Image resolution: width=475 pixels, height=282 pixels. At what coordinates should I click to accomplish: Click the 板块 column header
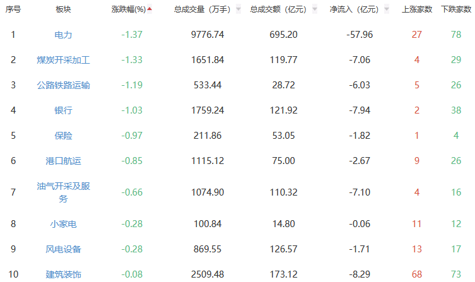point(63,9)
